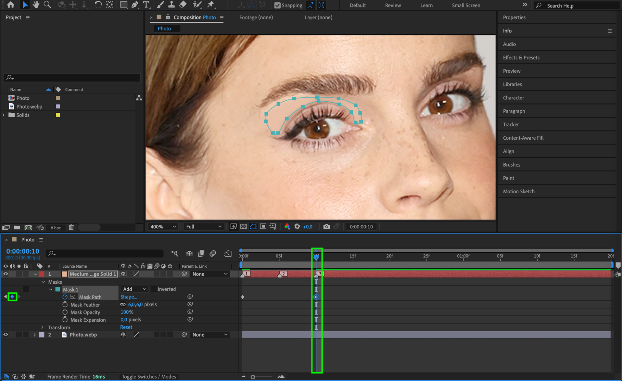This screenshot has height=381, width=622.
Task: Select the Hand tool
Action: (x=36, y=5)
